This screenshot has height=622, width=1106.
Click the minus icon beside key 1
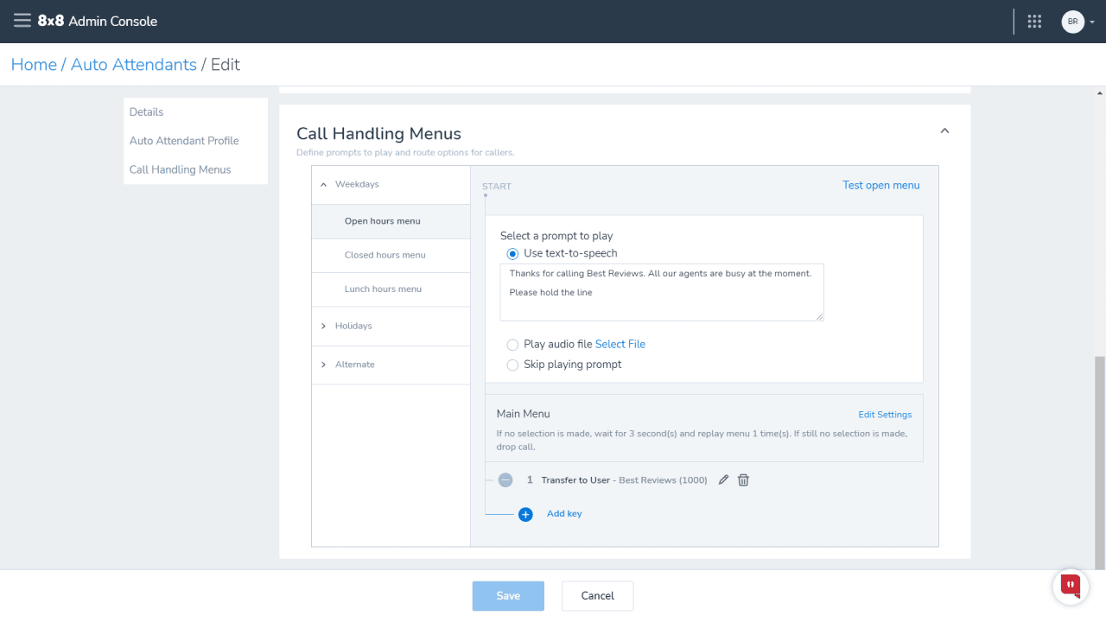point(505,480)
